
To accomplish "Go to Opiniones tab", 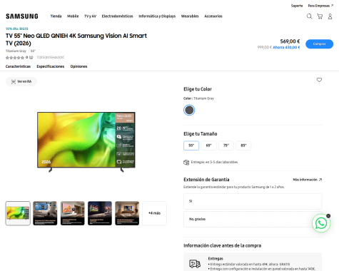I will (x=79, y=66).
